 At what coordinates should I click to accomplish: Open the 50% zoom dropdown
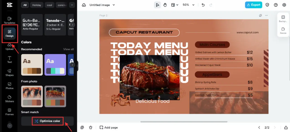coord(188,5)
